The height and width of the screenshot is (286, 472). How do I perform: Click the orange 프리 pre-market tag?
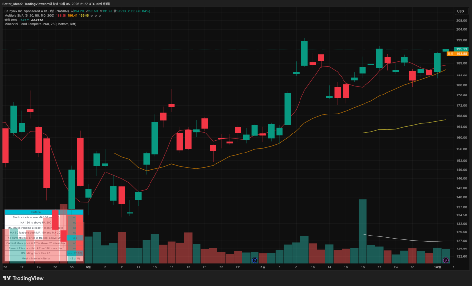[451, 54]
